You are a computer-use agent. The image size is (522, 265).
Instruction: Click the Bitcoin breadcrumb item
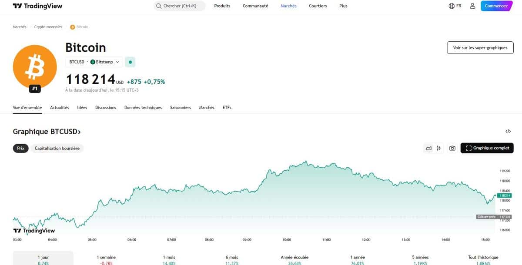pyautogui.click(x=79, y=27)
